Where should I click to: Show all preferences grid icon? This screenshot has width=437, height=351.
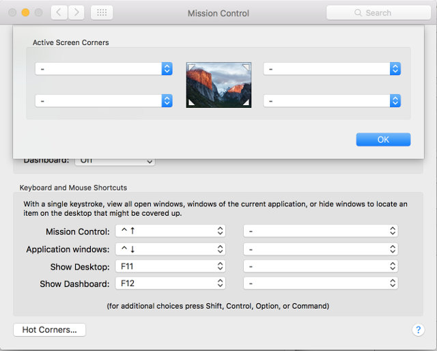coord(102,12)
